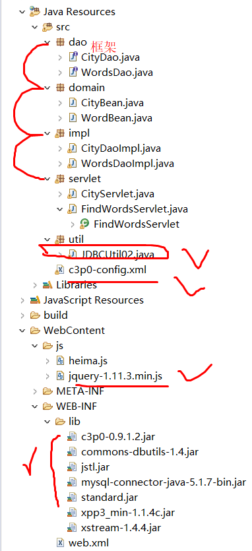Collapse the WebContent folder
Viewport: 252px width, 551px height.
point(22,331)
